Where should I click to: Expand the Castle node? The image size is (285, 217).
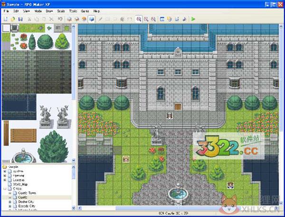(x=10, y=197)
